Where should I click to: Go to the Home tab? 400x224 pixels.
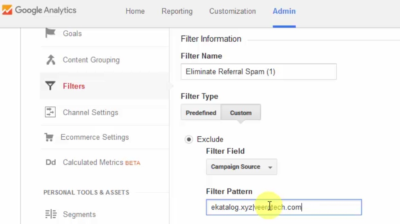click(135, 11)
